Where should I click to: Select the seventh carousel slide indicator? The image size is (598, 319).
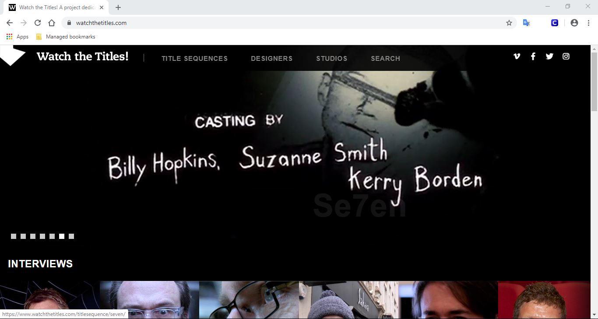click(x=71, y=236)
